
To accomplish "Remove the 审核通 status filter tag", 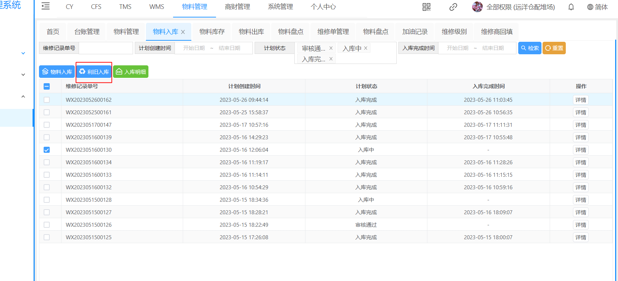I will click(331, 48).
